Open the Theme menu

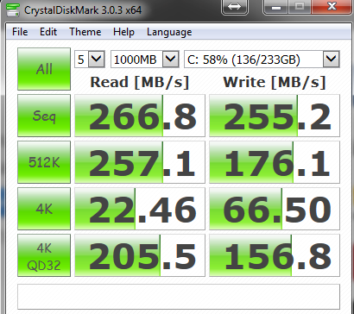85,32
